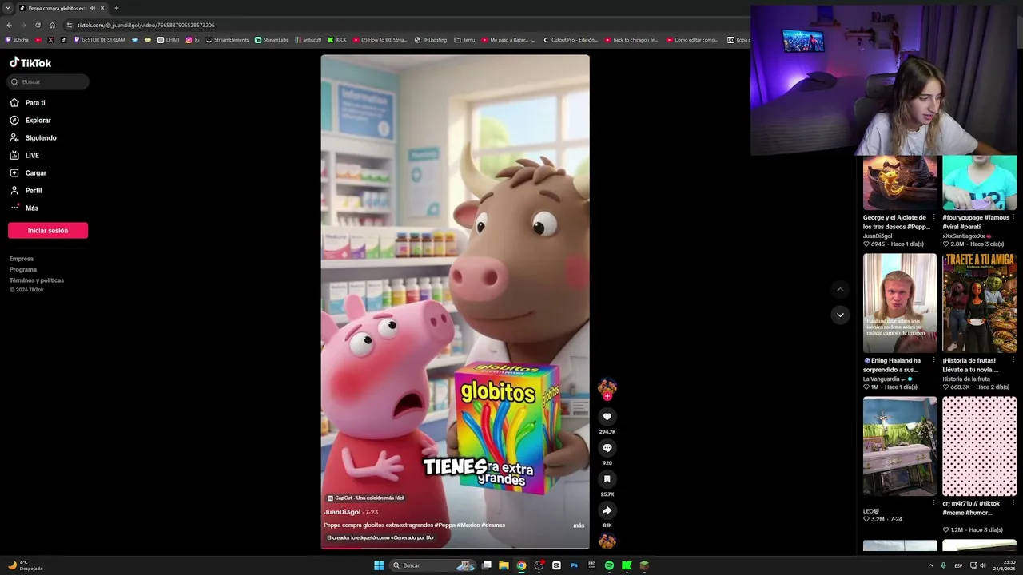Switch to the Peppa compra globitos tab
The height and width of the screenshot is (575, 1023).
click(62, 8)
